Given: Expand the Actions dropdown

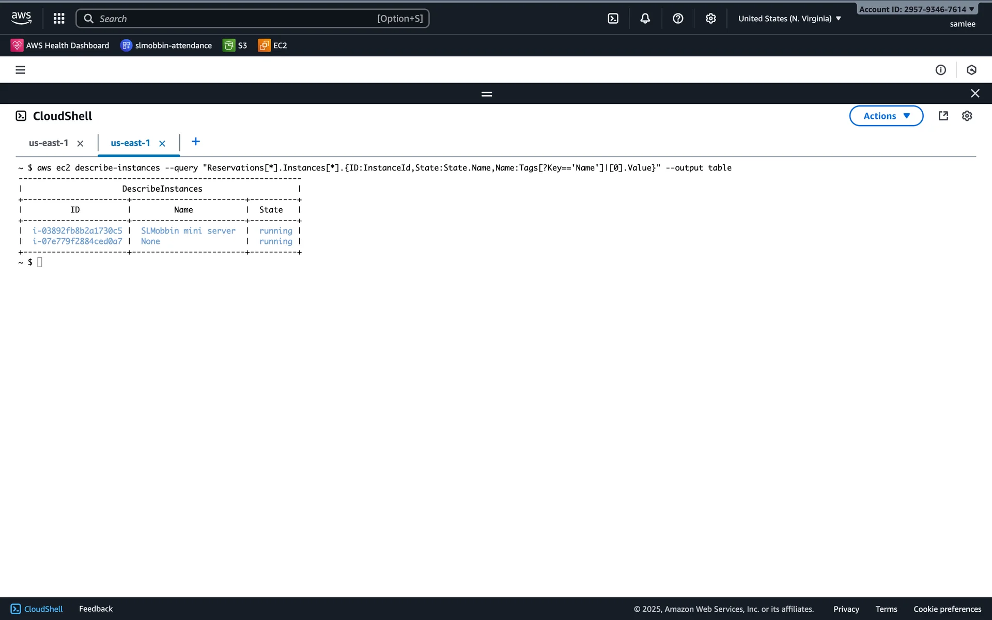Looking at the screenshot, I should (886, 116).
